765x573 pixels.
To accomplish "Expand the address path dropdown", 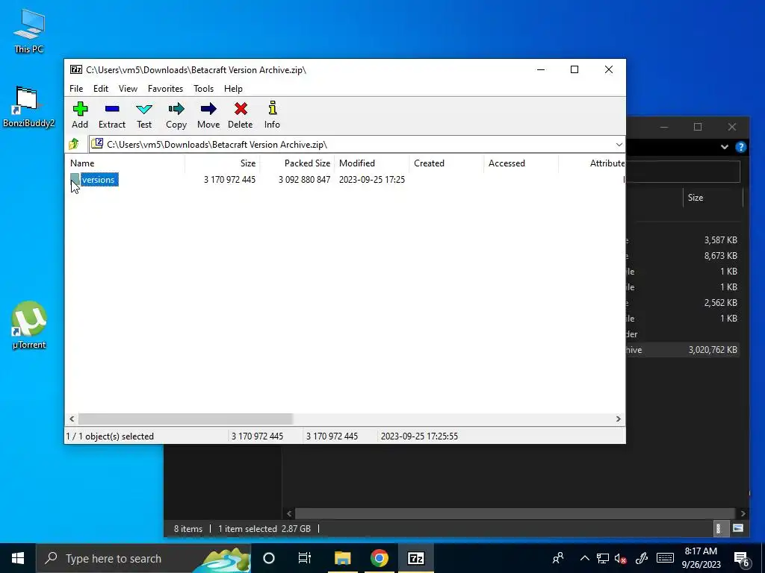I will (619, 144).
